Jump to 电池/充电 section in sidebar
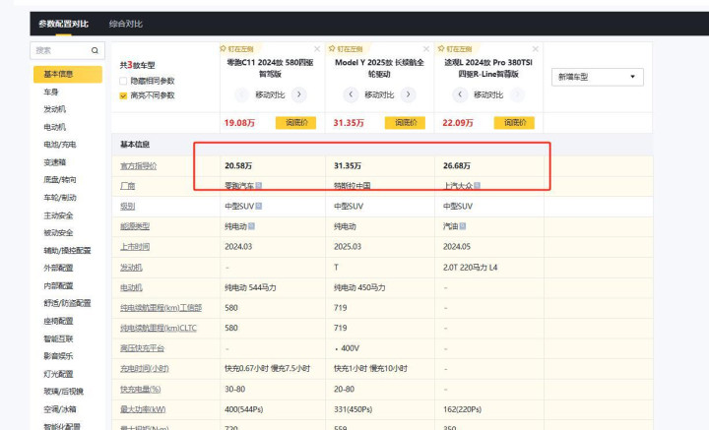 click(x=60, y=145)
